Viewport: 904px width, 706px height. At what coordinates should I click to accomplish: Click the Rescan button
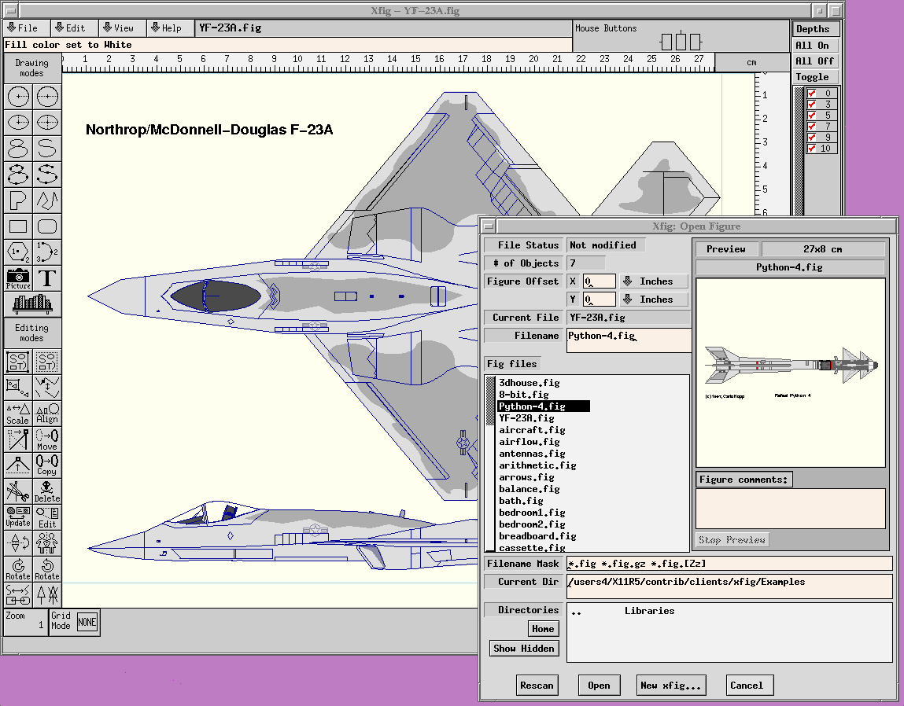(x=537, y=686)
